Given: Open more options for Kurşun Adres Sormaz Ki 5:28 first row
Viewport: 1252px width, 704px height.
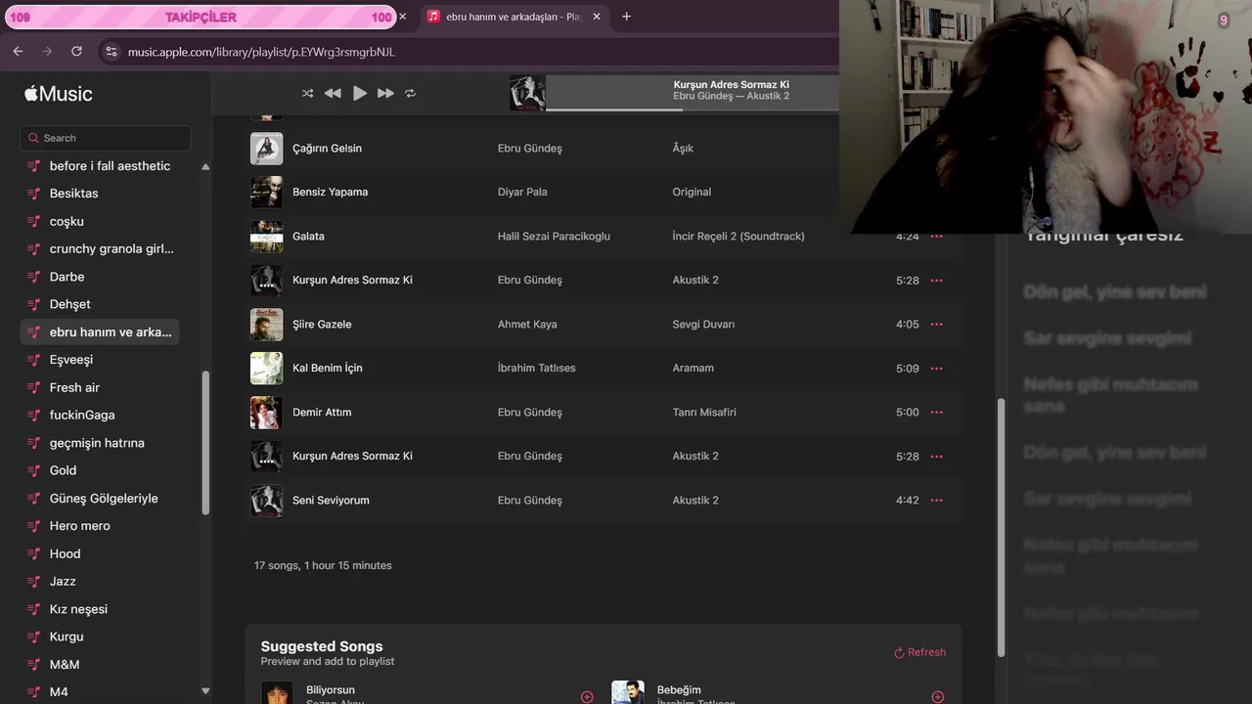Looking at the screenshot, I should coord(937,281).
